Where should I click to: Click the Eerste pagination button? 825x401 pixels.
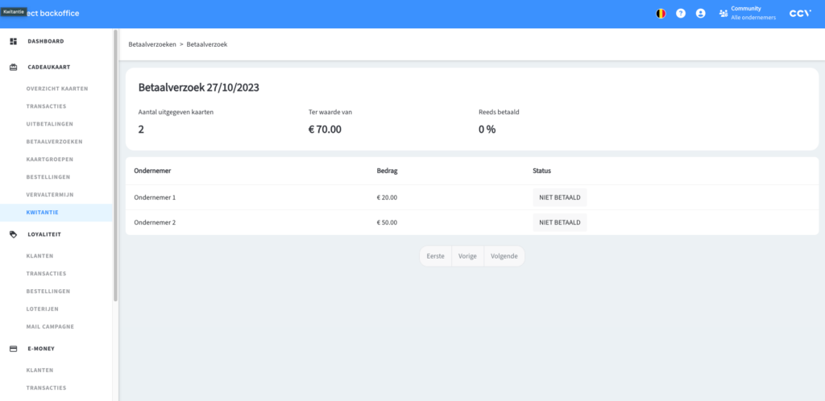click(x=436, y=257)
